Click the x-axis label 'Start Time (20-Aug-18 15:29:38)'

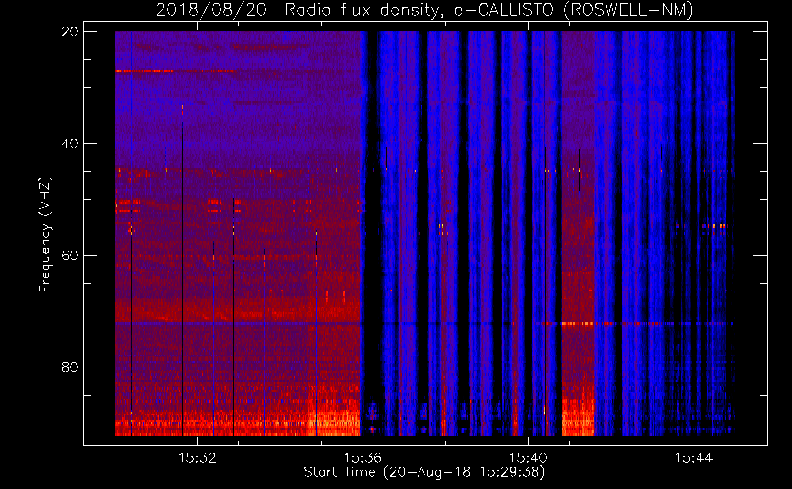pos(424,472)
